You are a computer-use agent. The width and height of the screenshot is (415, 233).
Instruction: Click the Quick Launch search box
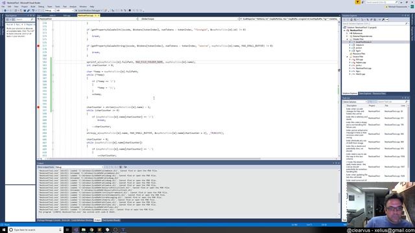point(382,2)
